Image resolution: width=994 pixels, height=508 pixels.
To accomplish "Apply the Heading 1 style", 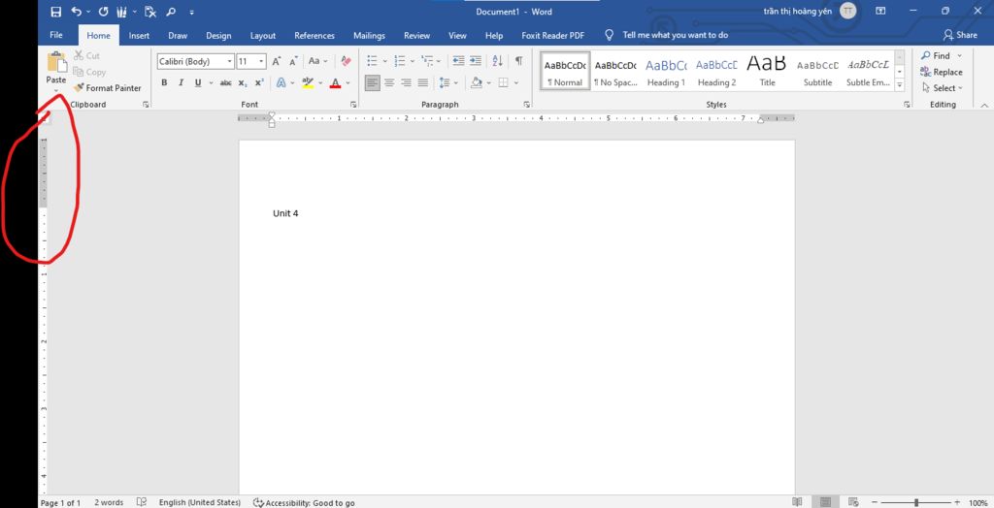I will pos(666,71).
